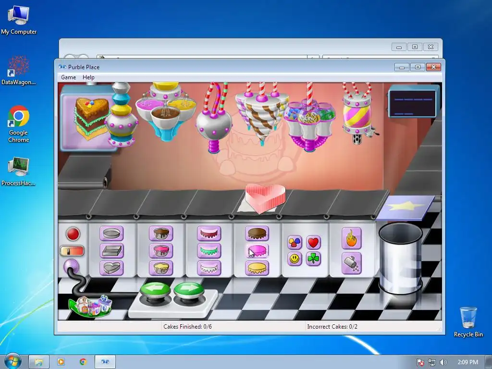Open Media Player from taskbar
Image resolution: width=492 pixels, height=369 pixels.
61,362
